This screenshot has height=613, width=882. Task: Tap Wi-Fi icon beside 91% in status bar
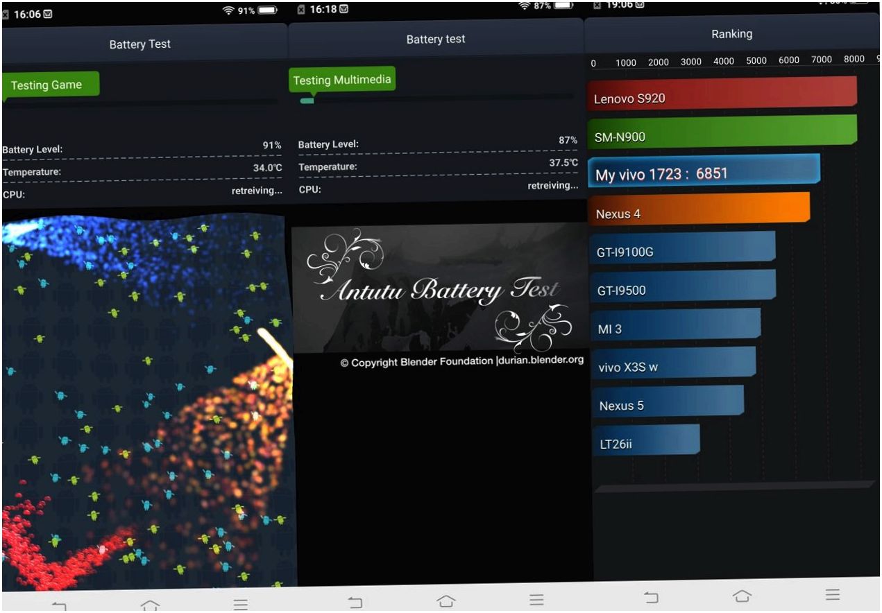click(x=228, y=10)
